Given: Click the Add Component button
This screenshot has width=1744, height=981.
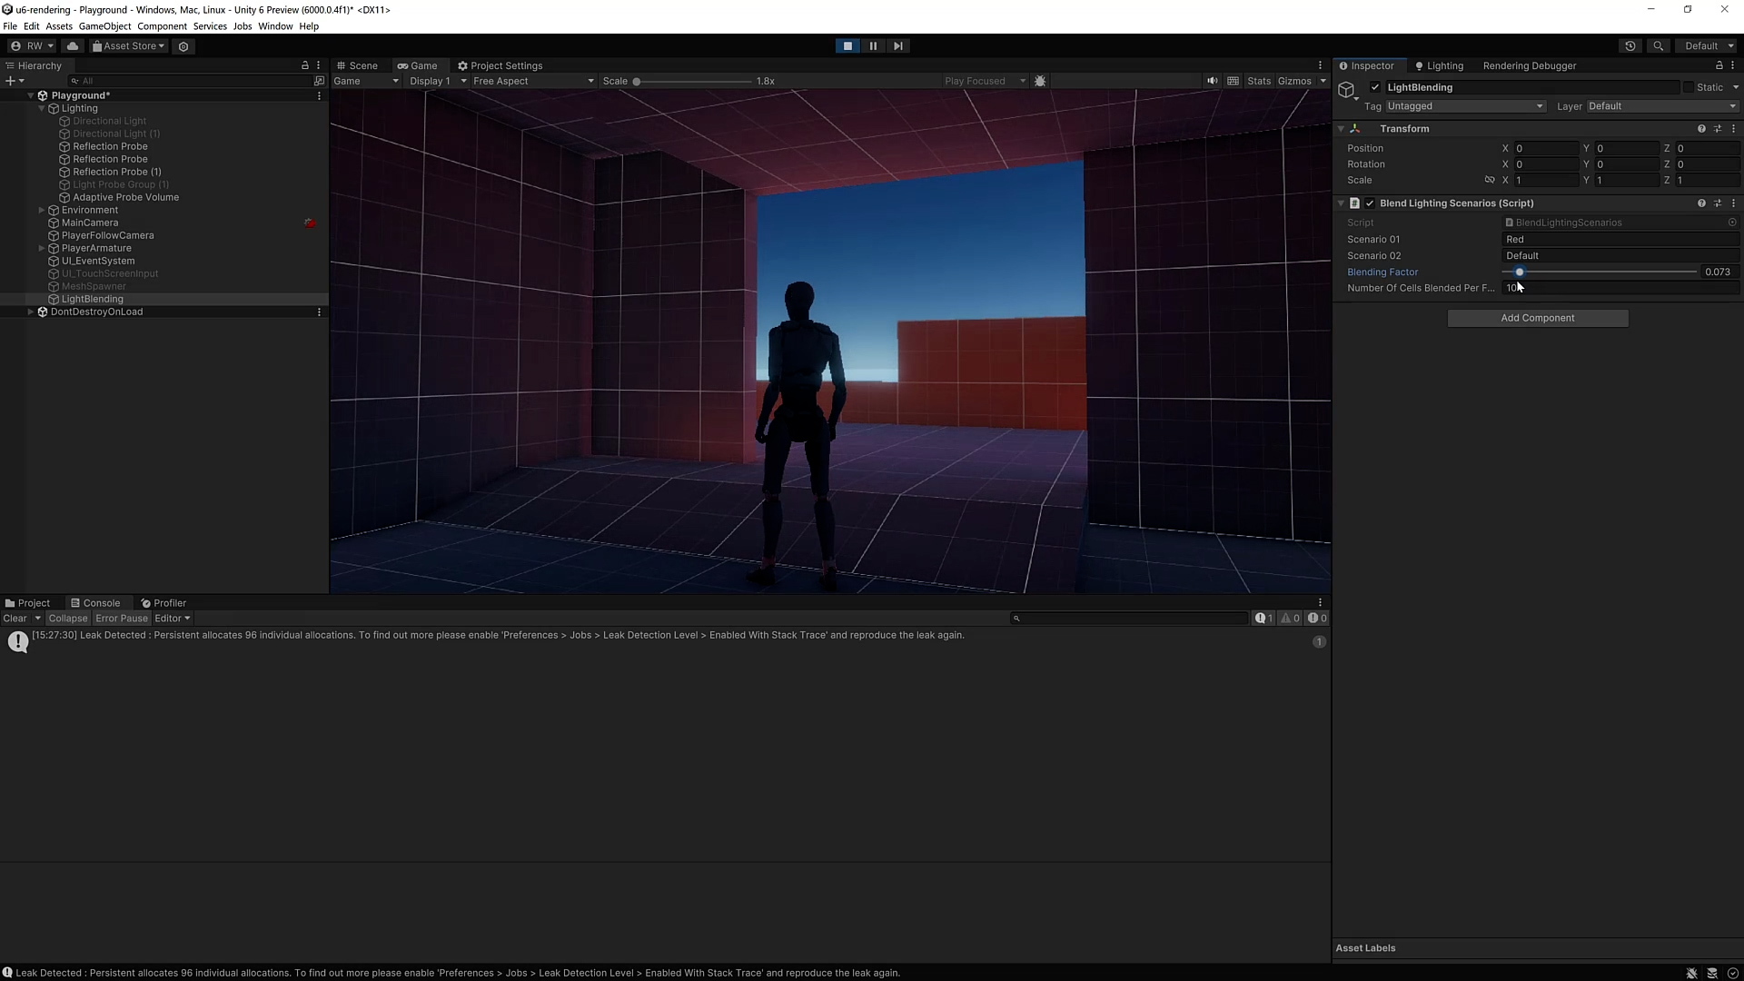Looking at the screenshot, I should click(x=1537, y=318).
